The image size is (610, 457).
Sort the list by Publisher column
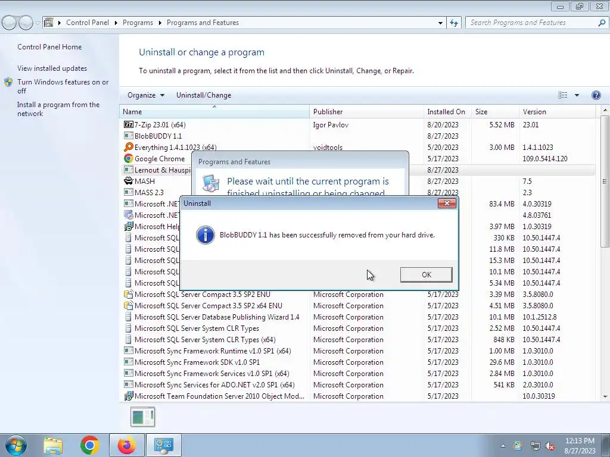[366, 111]
